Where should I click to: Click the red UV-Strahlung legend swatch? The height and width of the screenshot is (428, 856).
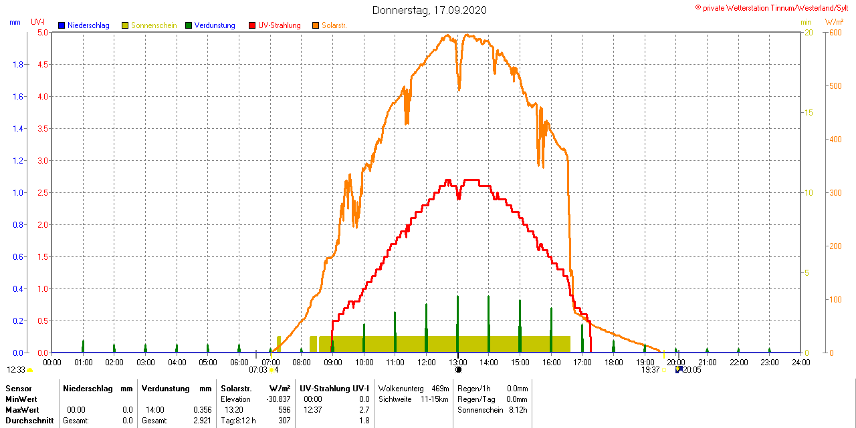(252, 25)
